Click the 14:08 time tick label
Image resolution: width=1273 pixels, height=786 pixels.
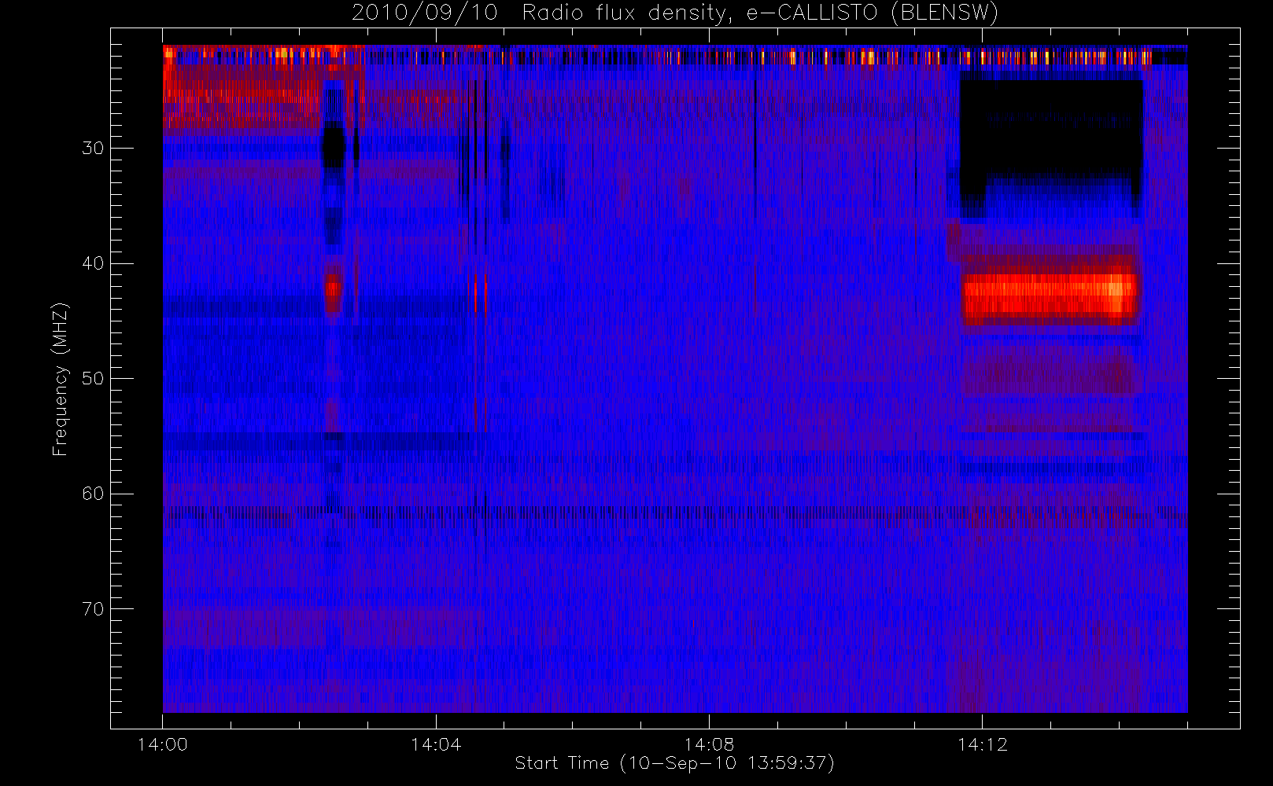point(709,744)
